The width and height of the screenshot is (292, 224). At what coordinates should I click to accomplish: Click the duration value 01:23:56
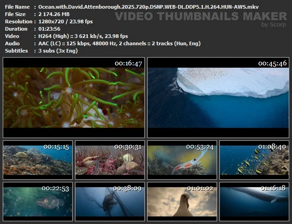click(49, 29)
